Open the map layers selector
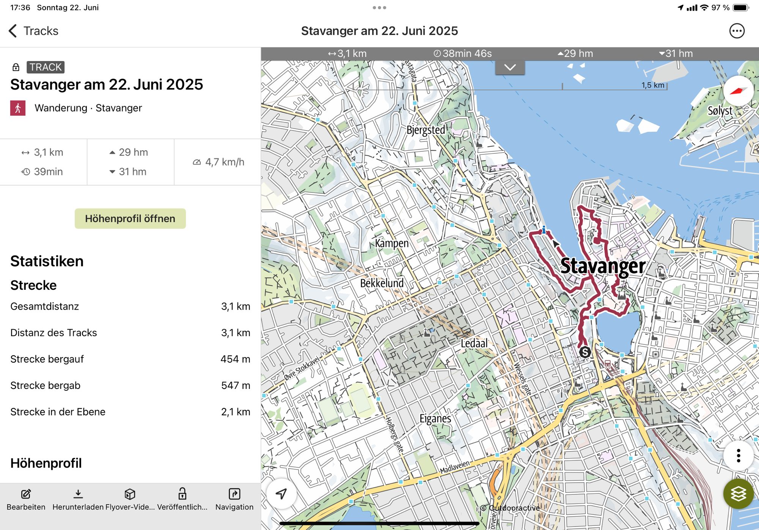The image size is (759, 530). click(x=738, y=494)
